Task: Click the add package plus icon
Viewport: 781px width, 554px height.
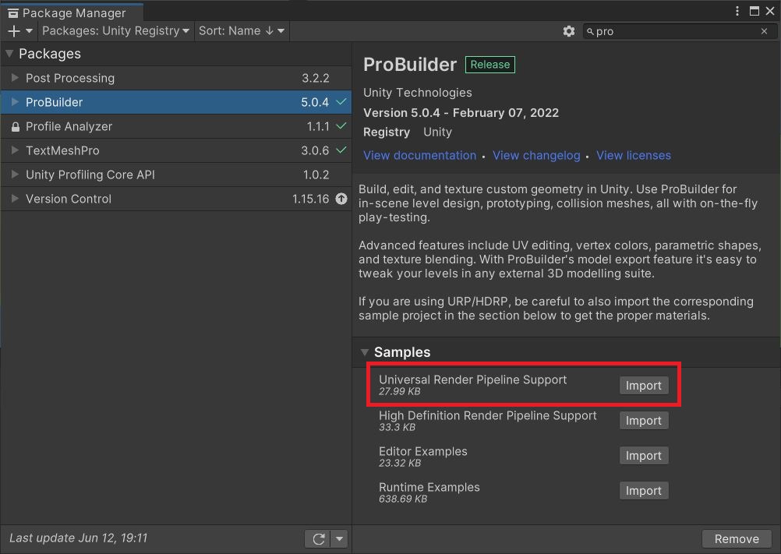Action: (x=13, y=31)
